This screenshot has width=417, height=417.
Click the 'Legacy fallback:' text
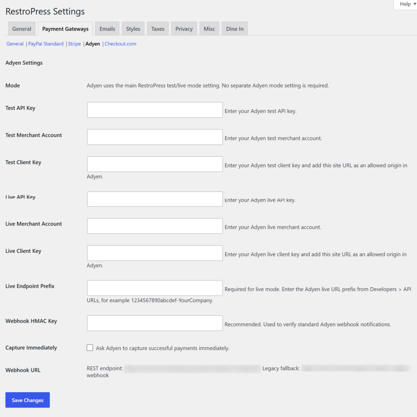281,368
